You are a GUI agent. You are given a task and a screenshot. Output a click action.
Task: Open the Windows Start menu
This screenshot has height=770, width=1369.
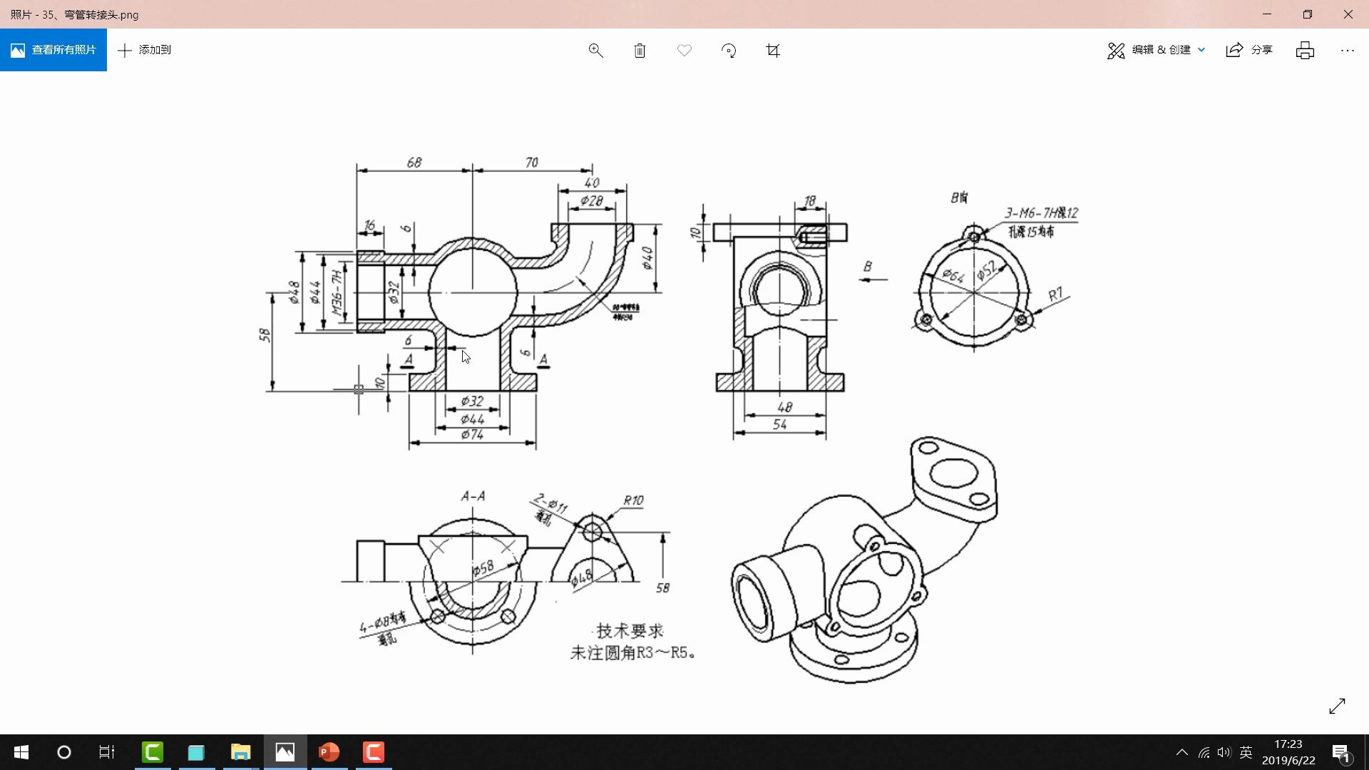(x=21, y=752)
